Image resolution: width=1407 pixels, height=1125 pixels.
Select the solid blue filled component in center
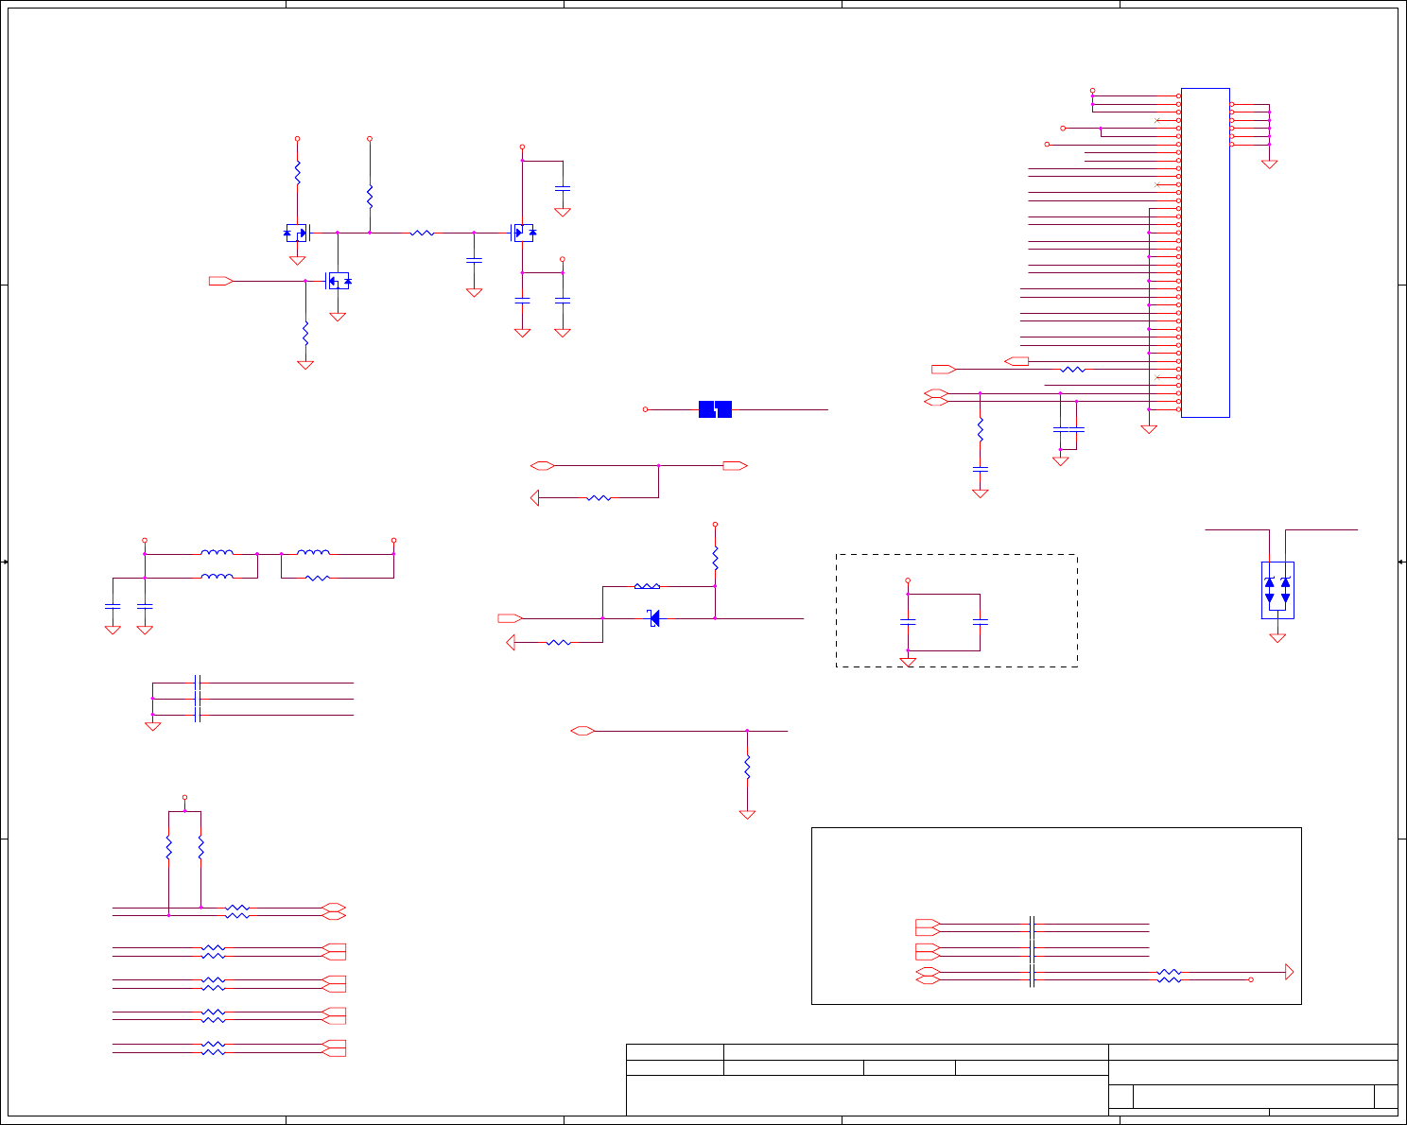coord(715,409)
